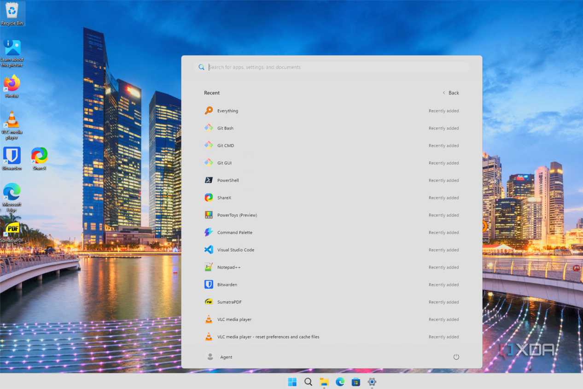Click the 'Command Palette' label

[235, 233]
